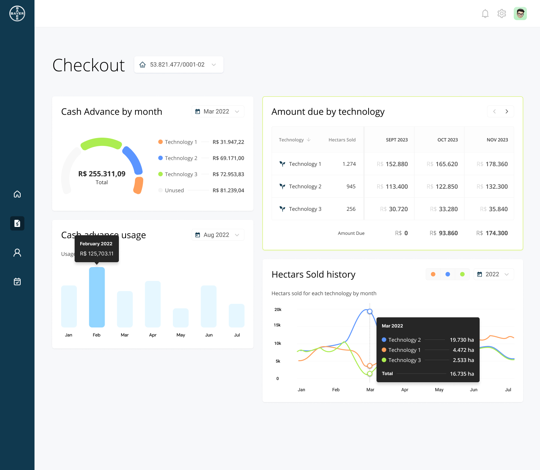Click the blue Mar data point on line chart

pos(370,311)
